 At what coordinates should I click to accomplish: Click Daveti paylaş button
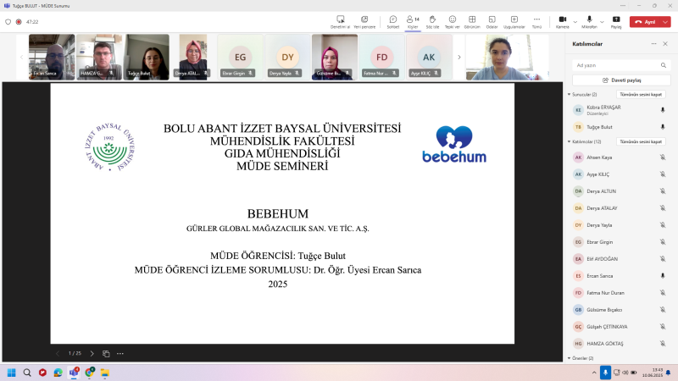(x=621, y=80)
